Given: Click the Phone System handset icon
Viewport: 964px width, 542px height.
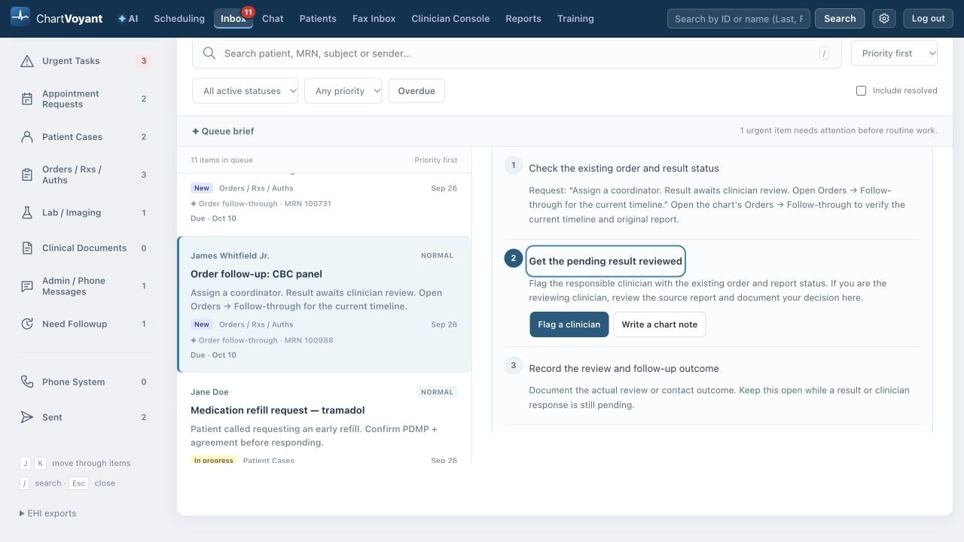Looking at the screenshot, I should pos(27,382).
